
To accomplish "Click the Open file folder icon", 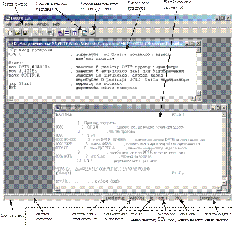I will click(x=18, y=33).
